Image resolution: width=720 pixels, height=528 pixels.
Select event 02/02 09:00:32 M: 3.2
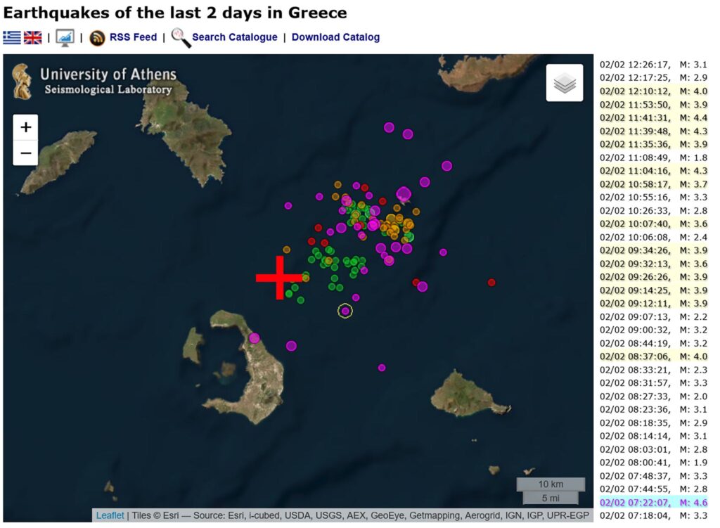click(x=653, y=330)
